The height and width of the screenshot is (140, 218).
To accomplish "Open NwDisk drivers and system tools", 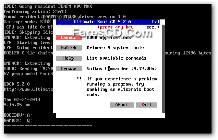I will [69, 48].
